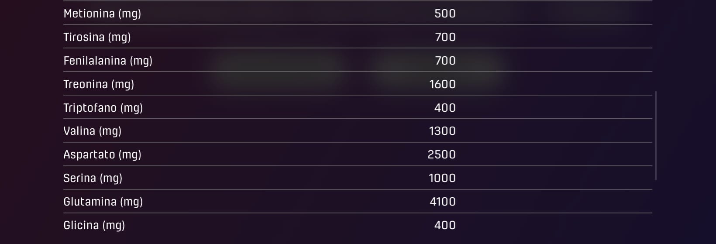The height and width of the screenshot is (244, 716).
Task: Click the Valina value 1300
Action: 442,131
